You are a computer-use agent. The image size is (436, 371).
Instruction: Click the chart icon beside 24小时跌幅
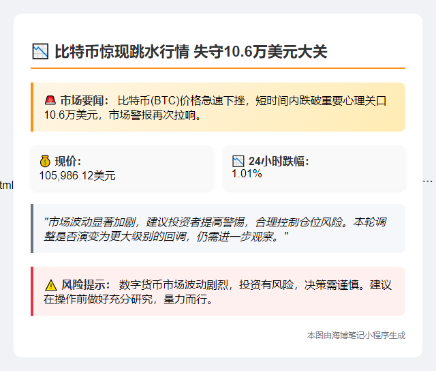coord(238,161)
